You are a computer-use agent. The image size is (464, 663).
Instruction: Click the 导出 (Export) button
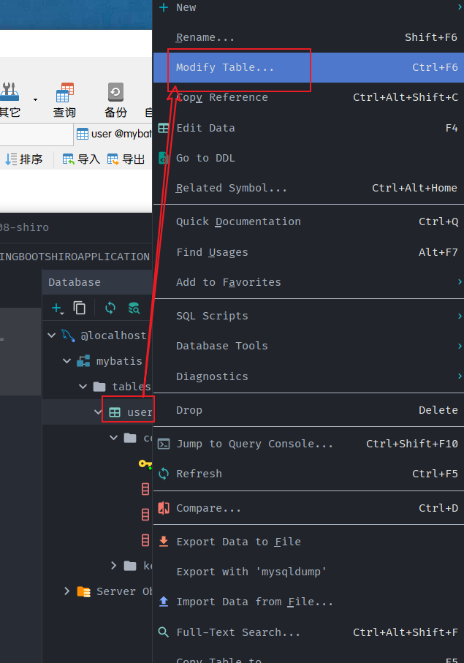(x=126, y=159)
